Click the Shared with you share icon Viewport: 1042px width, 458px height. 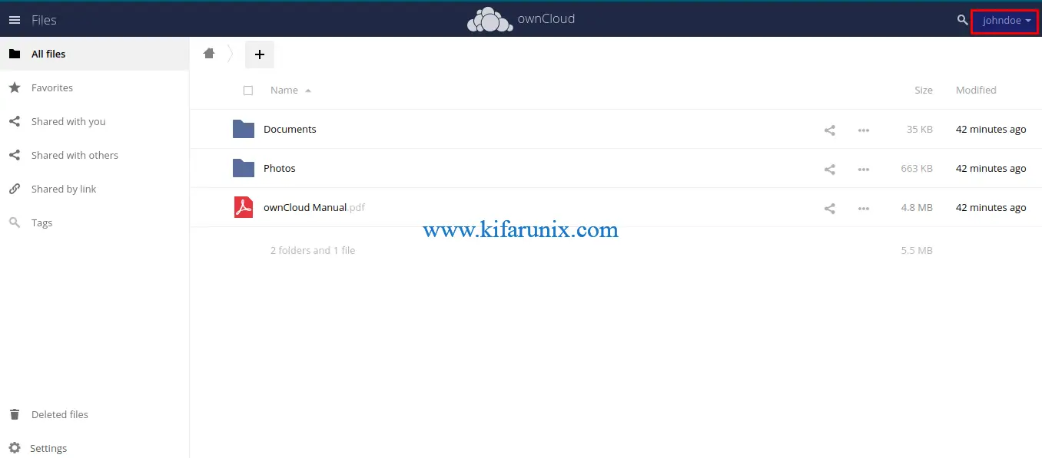point(15,121)
